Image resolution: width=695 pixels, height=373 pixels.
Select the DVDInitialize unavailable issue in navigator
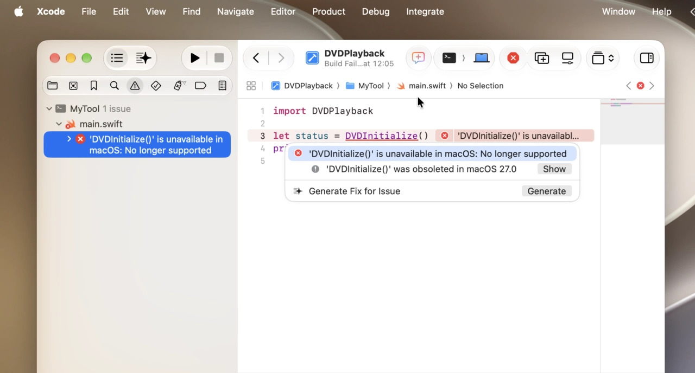pyautogui.click(x=137, y=145)
